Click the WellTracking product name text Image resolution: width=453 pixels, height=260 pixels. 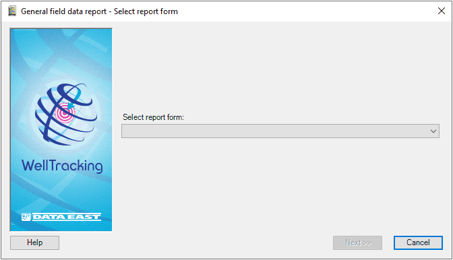click(62, 166)
